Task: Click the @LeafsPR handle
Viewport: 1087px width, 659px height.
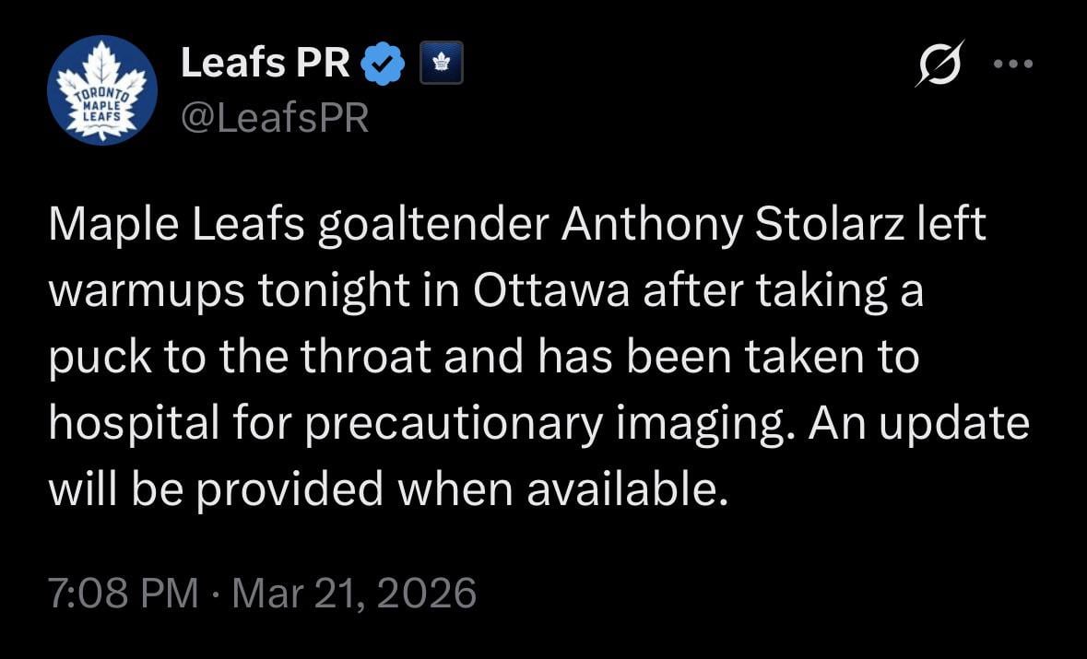Action: click(274, 117)
